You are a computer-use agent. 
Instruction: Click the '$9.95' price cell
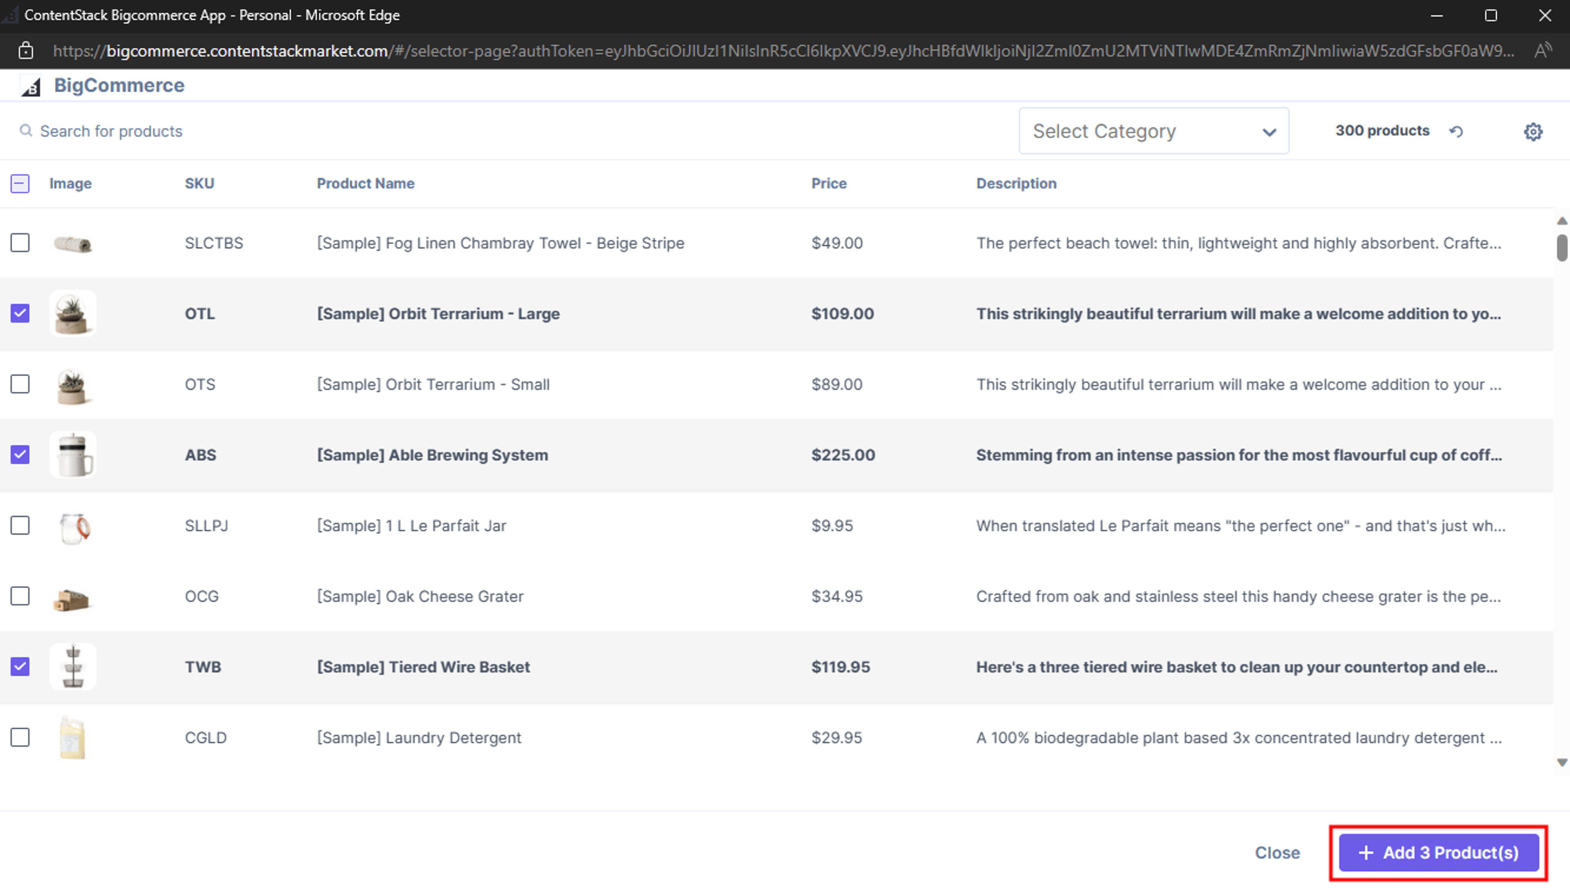tap(832, 525)
